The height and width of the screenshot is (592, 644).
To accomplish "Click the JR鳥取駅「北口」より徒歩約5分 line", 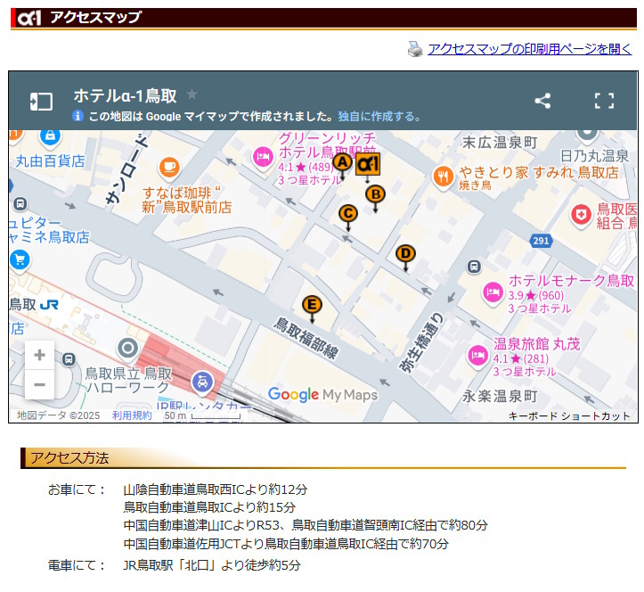I will tap(212, 565).
